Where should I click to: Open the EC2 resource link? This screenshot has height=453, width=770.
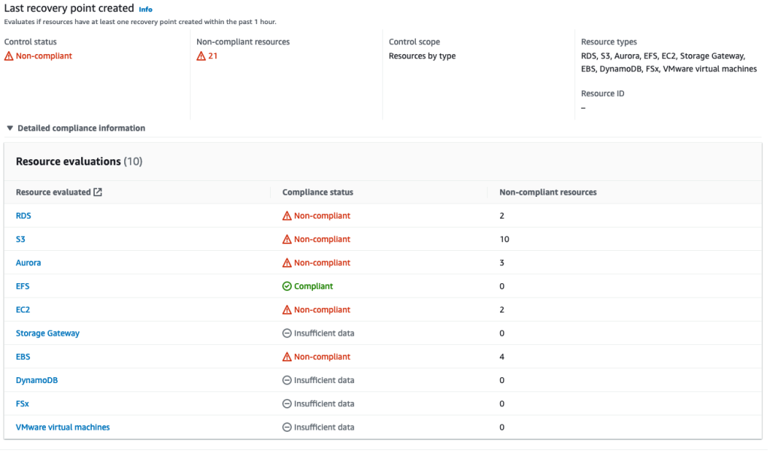pyautogui.click(x=23, y=309)
